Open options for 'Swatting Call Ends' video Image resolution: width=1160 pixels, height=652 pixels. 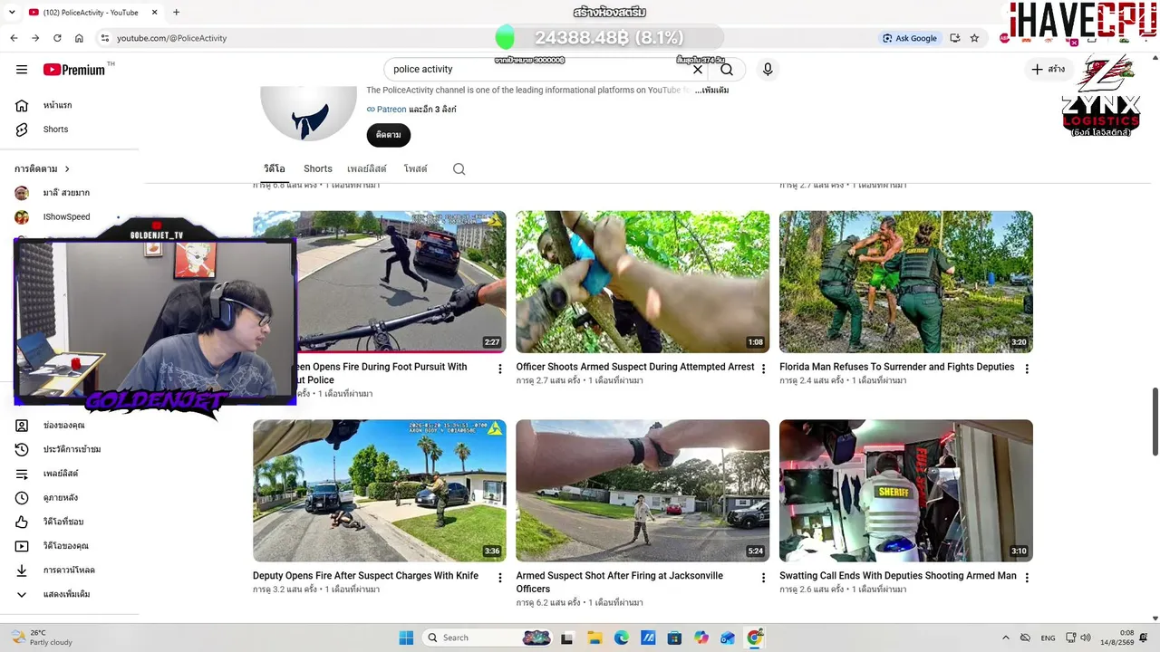point(1027,577)
